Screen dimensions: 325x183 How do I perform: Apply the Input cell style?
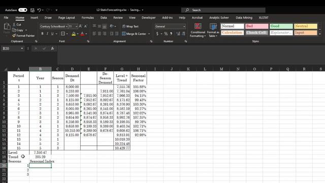(x=306, y=33)
